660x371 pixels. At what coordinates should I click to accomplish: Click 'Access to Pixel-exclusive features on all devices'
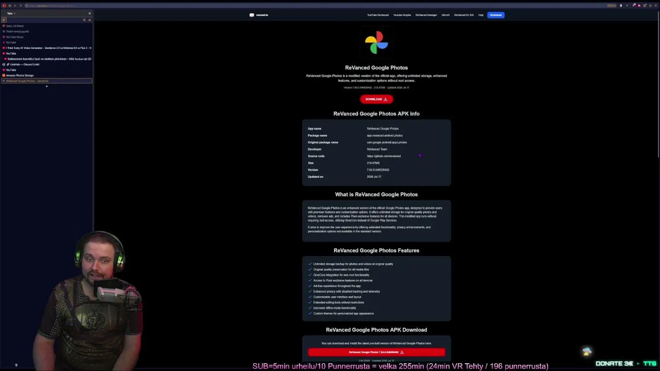[x=343, y=280]
